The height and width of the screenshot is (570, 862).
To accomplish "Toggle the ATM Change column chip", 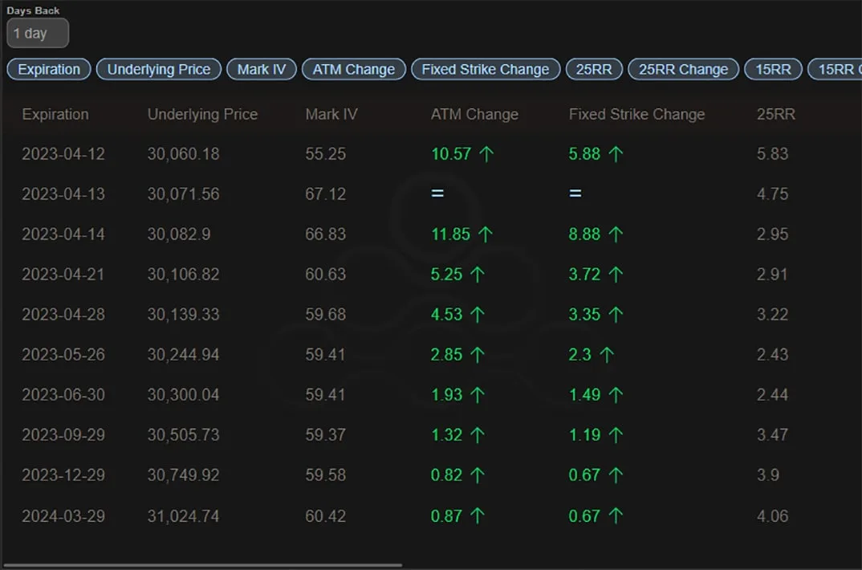I will tap(354, 69).
